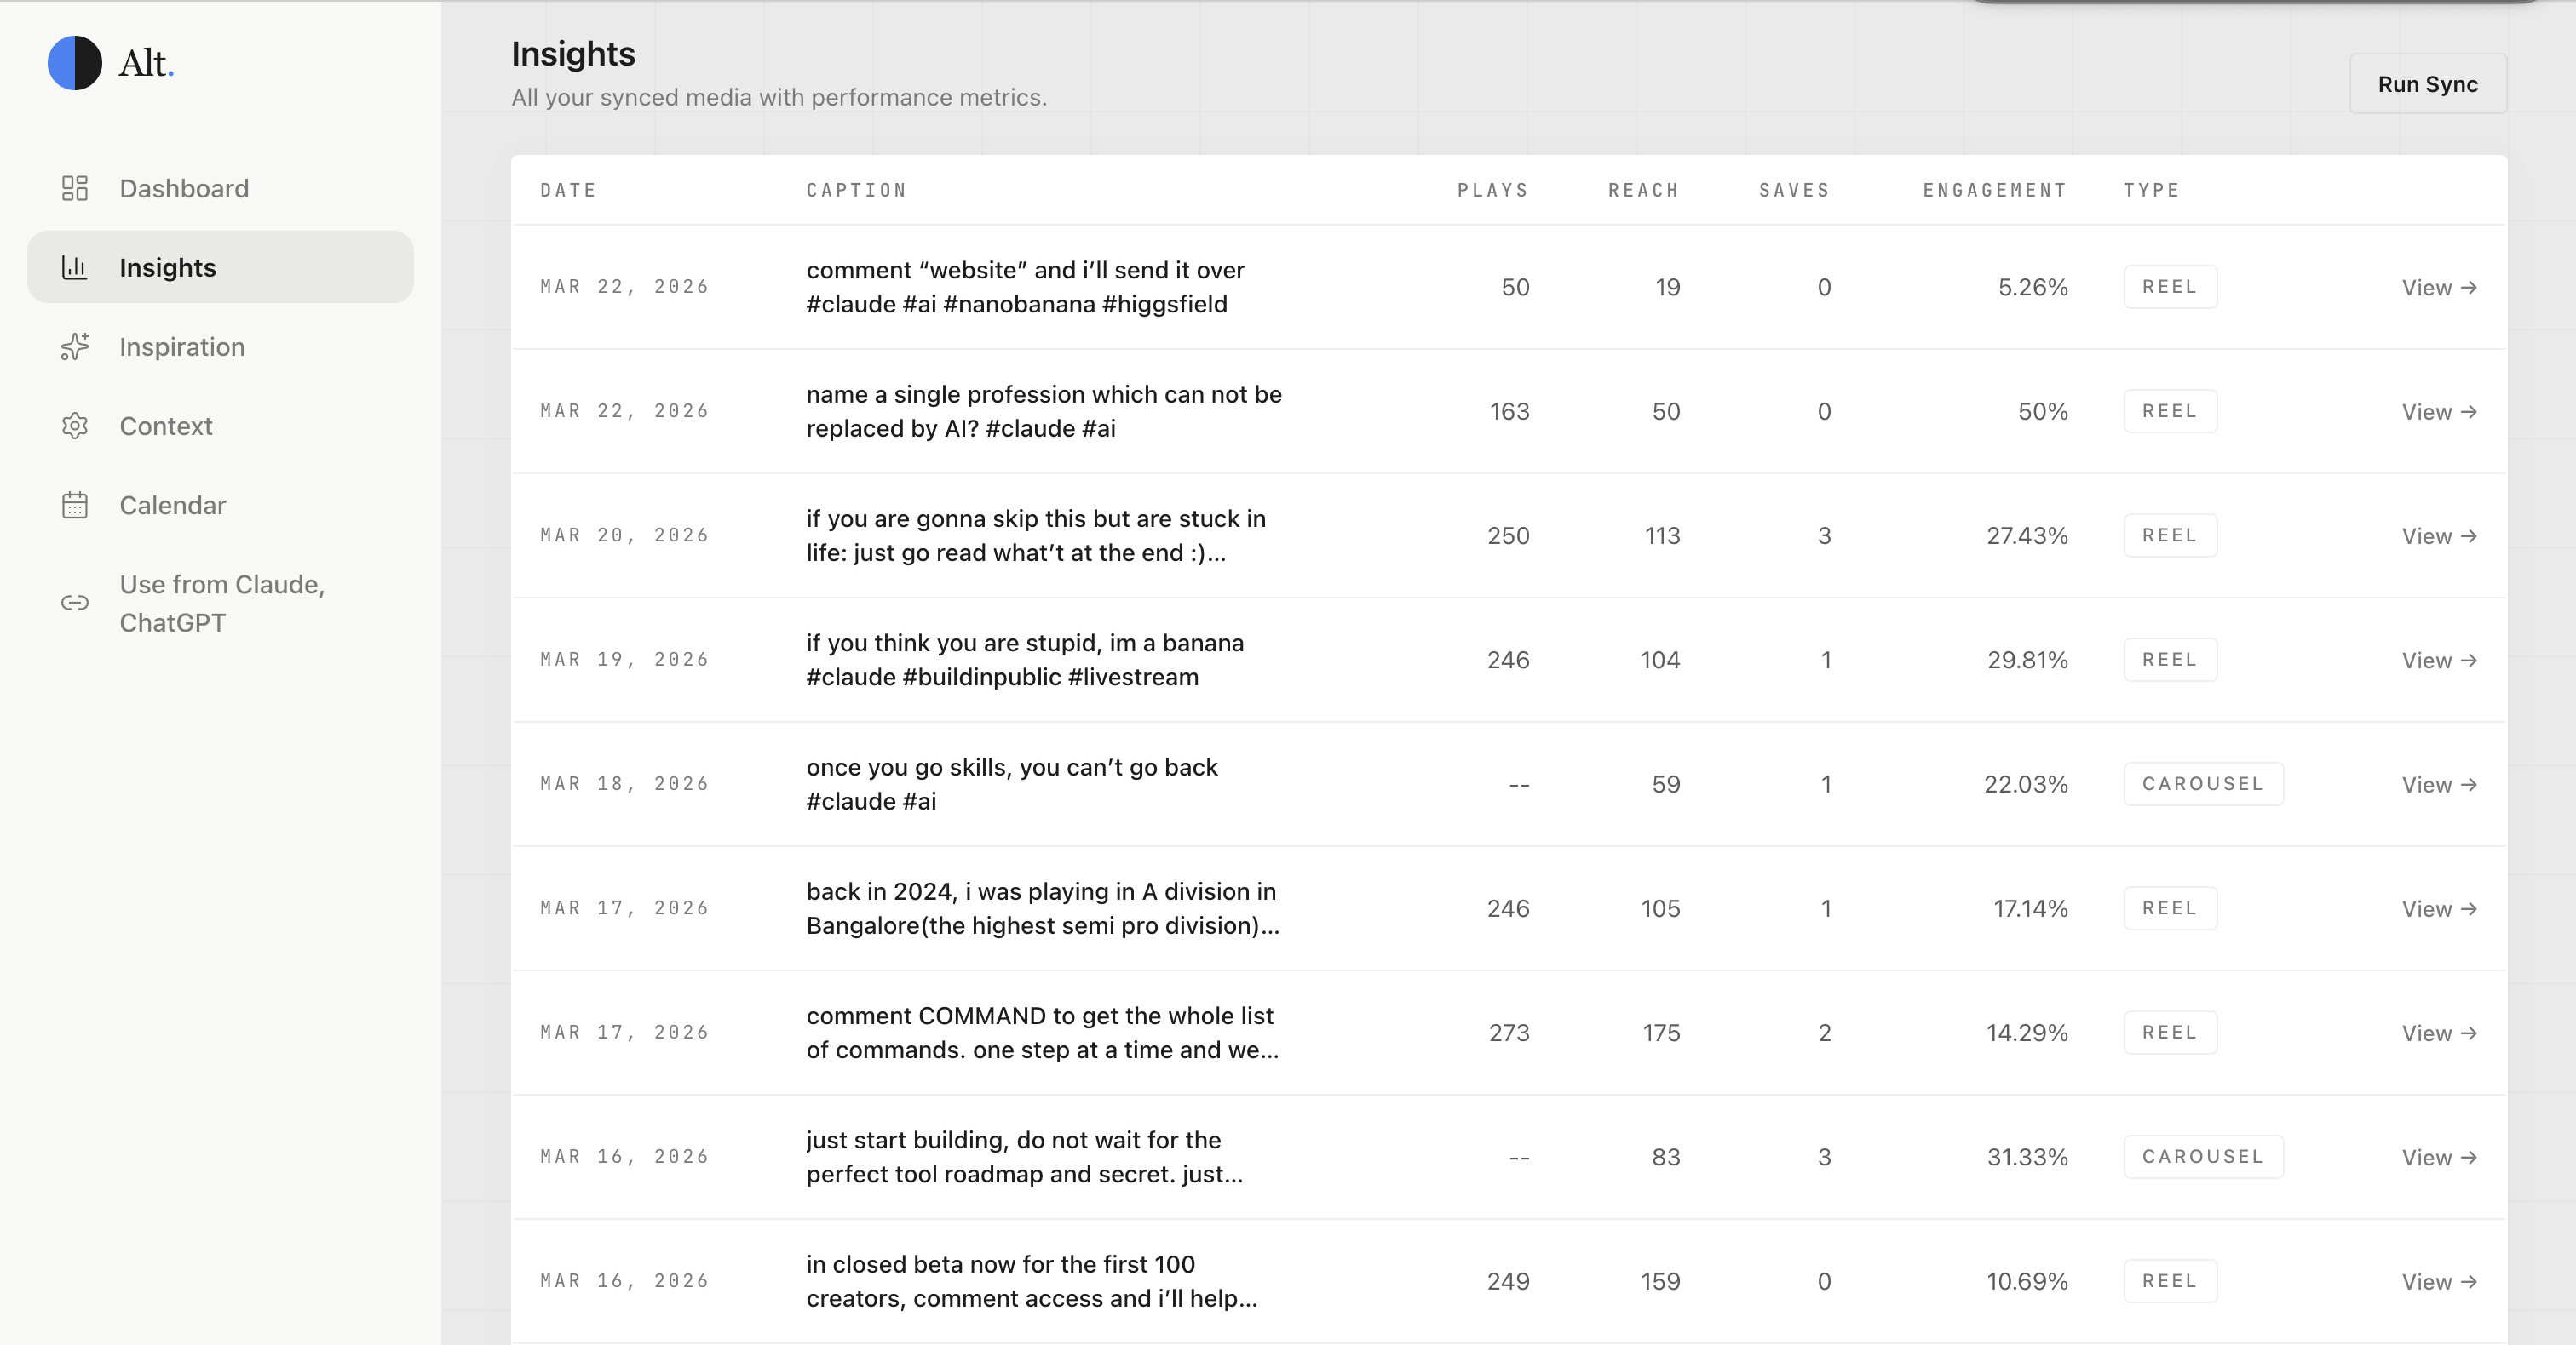Click the REEL tag on 50% engagement row
2576x1345 pixels.
pyautogui.click(x=2169, y=412)
